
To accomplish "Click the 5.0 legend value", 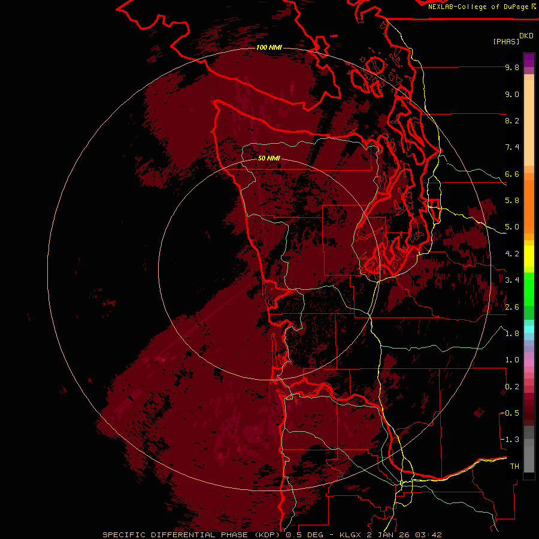I will click(x=512, y=227).
